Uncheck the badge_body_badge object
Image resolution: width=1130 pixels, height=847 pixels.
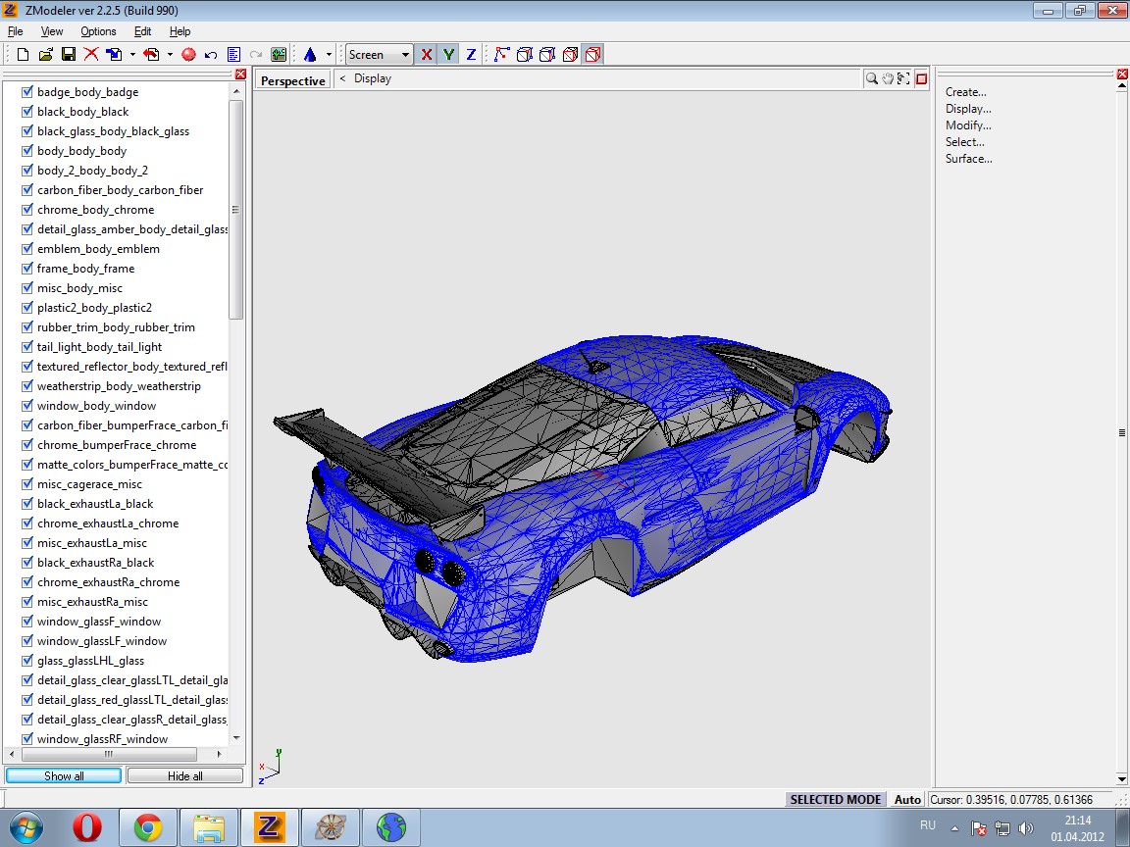pyautogui.click(x=27, y=92)
